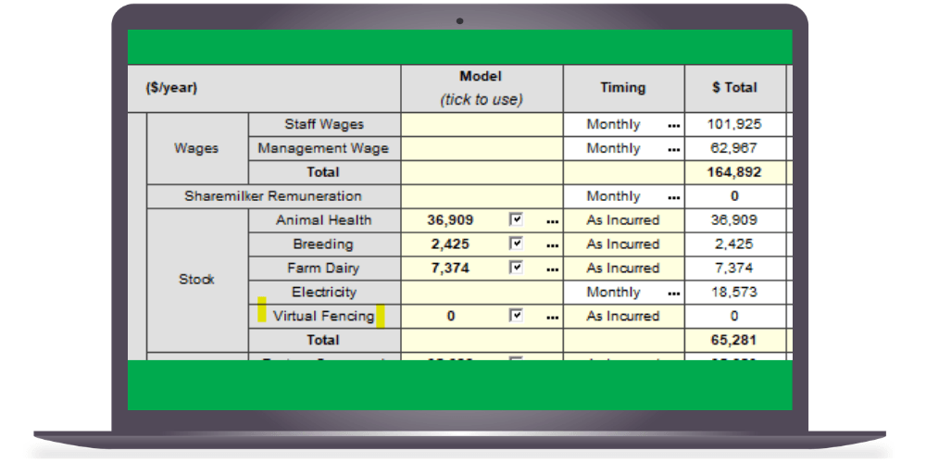Click the Model column header
926x463 pixels.
click(481, 88)
